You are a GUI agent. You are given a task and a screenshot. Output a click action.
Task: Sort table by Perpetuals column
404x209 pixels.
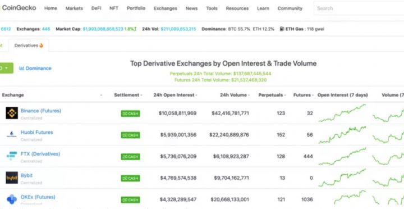[272, 95]
